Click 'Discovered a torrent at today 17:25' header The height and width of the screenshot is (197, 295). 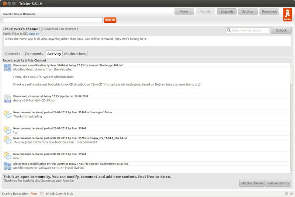(51, 96)
